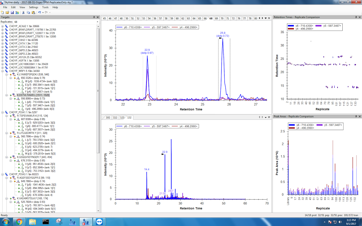362x226 pixels.
Task: Click the Paste clipboard icon in toolbar
Action: 33,12
